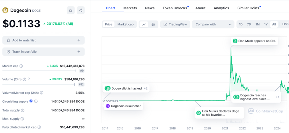Open the Markets tab

(130, 8)
